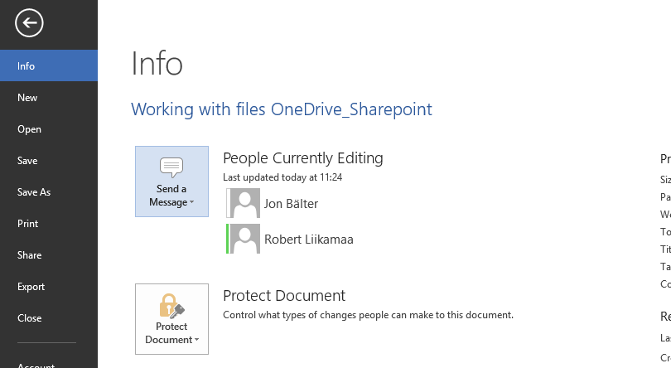
Task: Click the People Currently Editing heading
Action: click(x=303, y=158)
